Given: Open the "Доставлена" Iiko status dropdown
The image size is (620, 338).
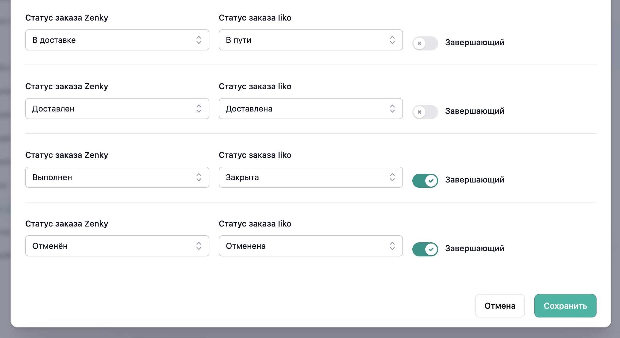Looking at the screenshot, I should click(311, 109).
